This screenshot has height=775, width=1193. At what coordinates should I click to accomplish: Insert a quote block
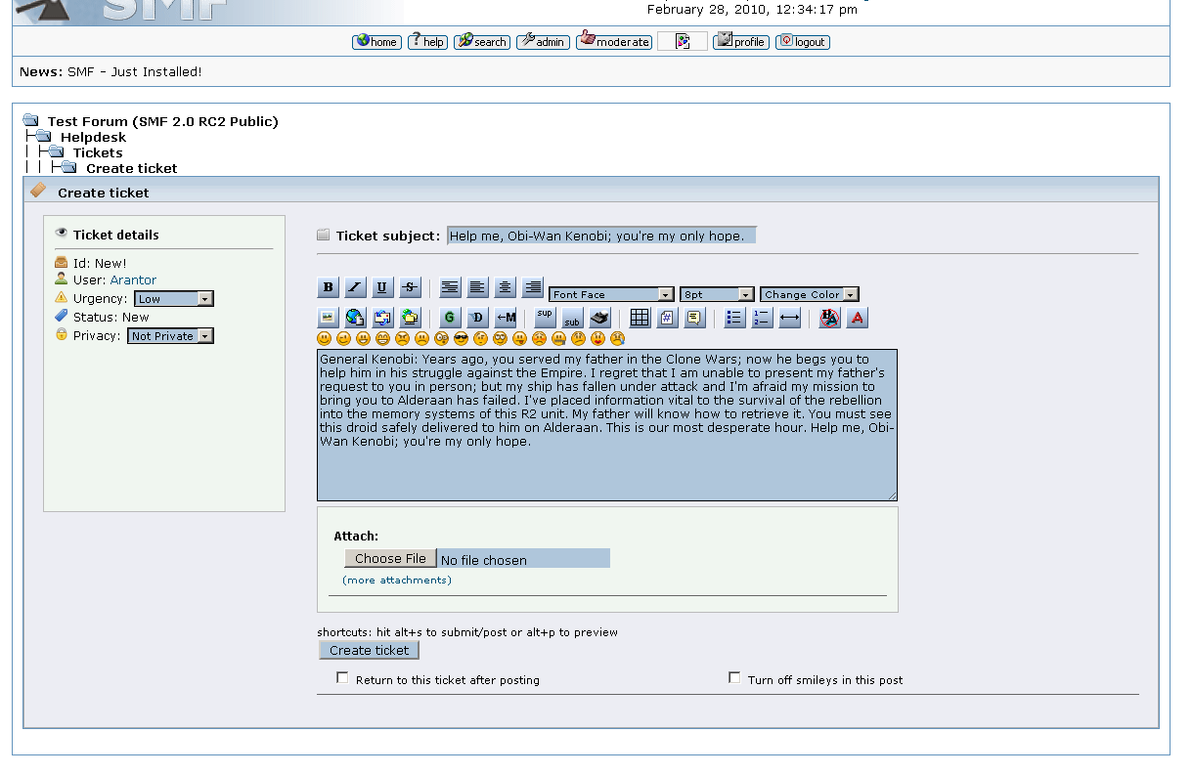tap(695, 318)
